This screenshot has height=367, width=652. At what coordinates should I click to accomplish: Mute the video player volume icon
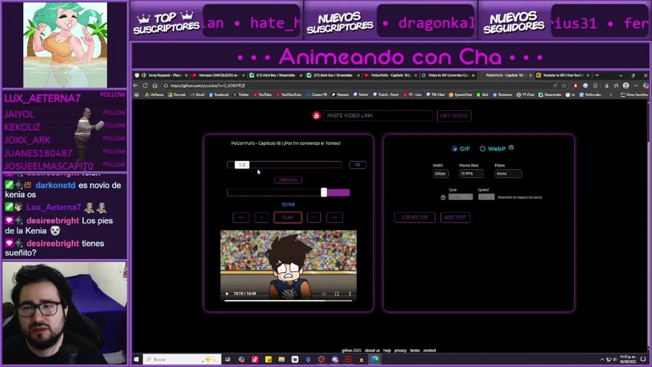click(323, 294)
